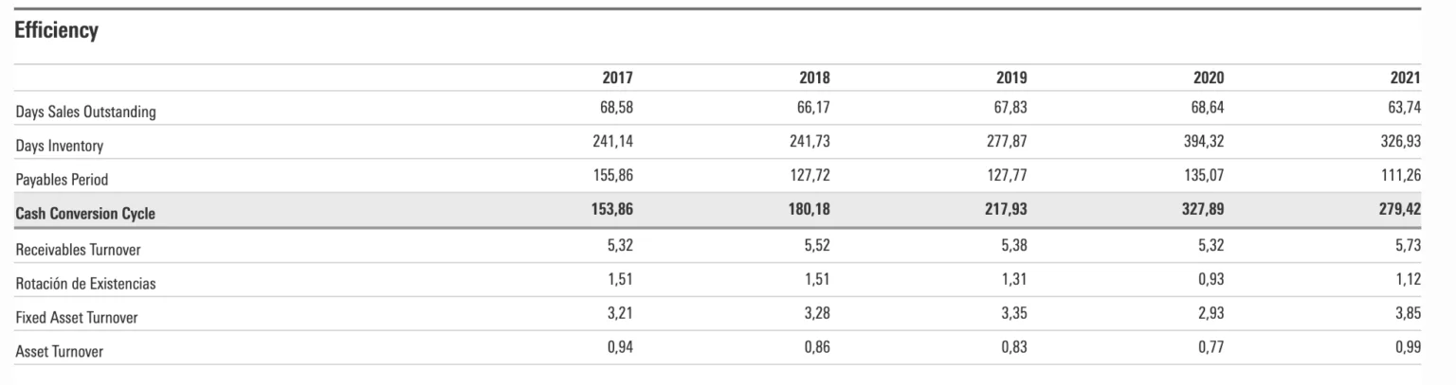Click the Efficiency section heading
1456x385 pixels.
pos(57,31)
